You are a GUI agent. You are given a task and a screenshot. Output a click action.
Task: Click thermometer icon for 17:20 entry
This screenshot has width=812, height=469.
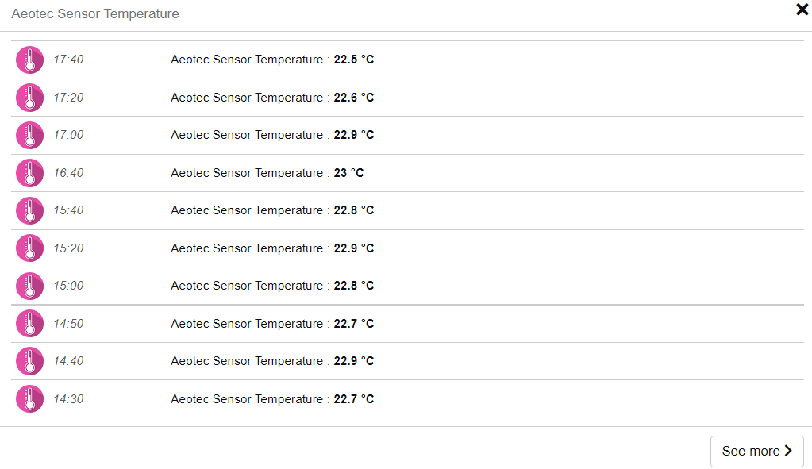(29, 98)
